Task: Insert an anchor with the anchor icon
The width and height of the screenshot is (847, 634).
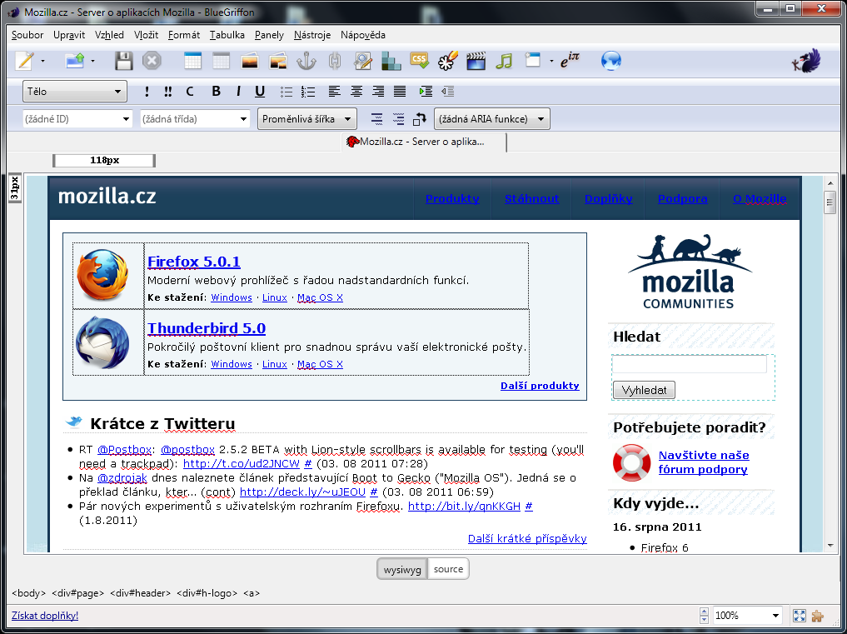Action: (x=306, y=61)
